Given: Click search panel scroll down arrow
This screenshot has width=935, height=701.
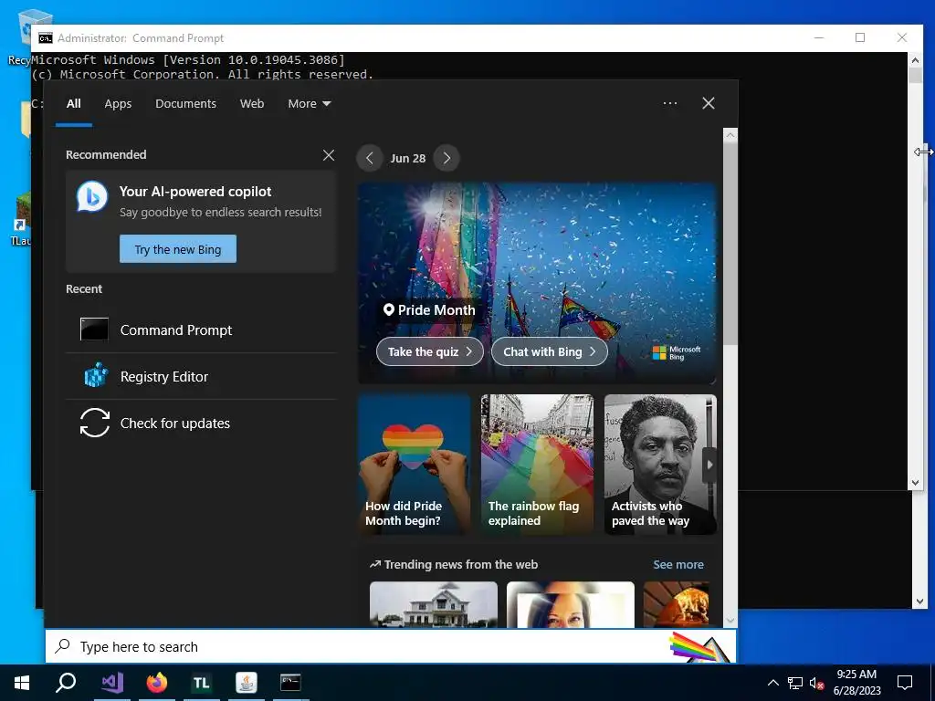Looking at the screenshot, I should 730,621.
